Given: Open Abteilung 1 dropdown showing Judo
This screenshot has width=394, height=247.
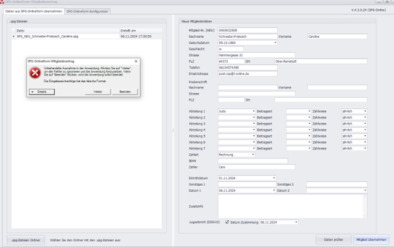Looking at the screenshot, I should click(253, 111).
